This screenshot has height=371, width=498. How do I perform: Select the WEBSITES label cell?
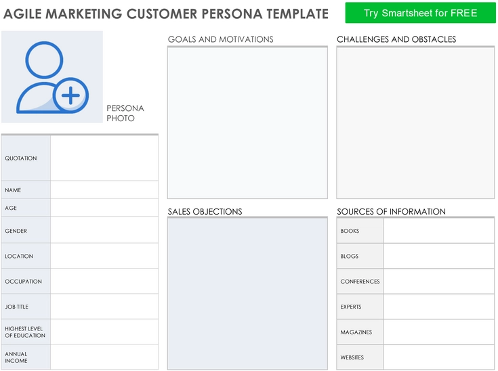pos(360,357)
